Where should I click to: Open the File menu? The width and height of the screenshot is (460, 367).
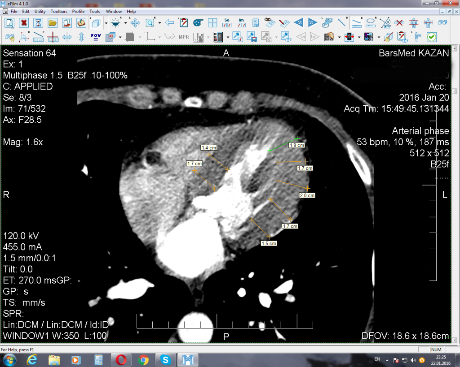tap(14, 11)
